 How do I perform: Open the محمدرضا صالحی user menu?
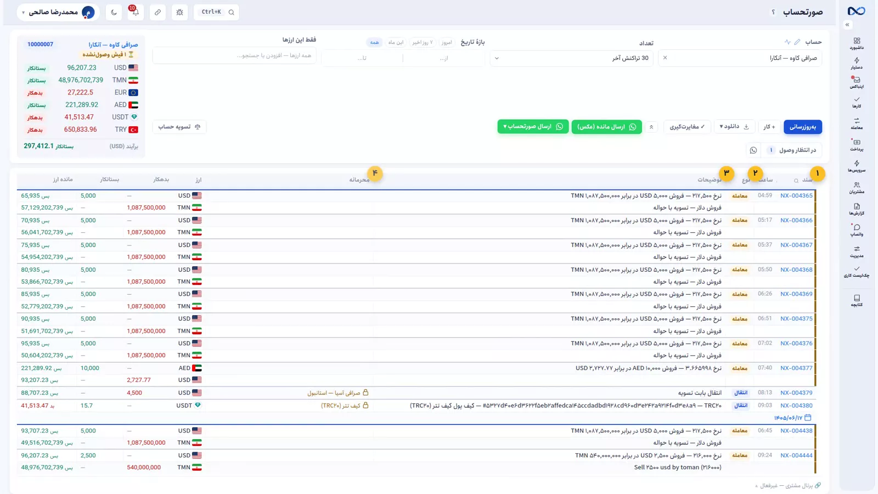click(x=58, y=12)
